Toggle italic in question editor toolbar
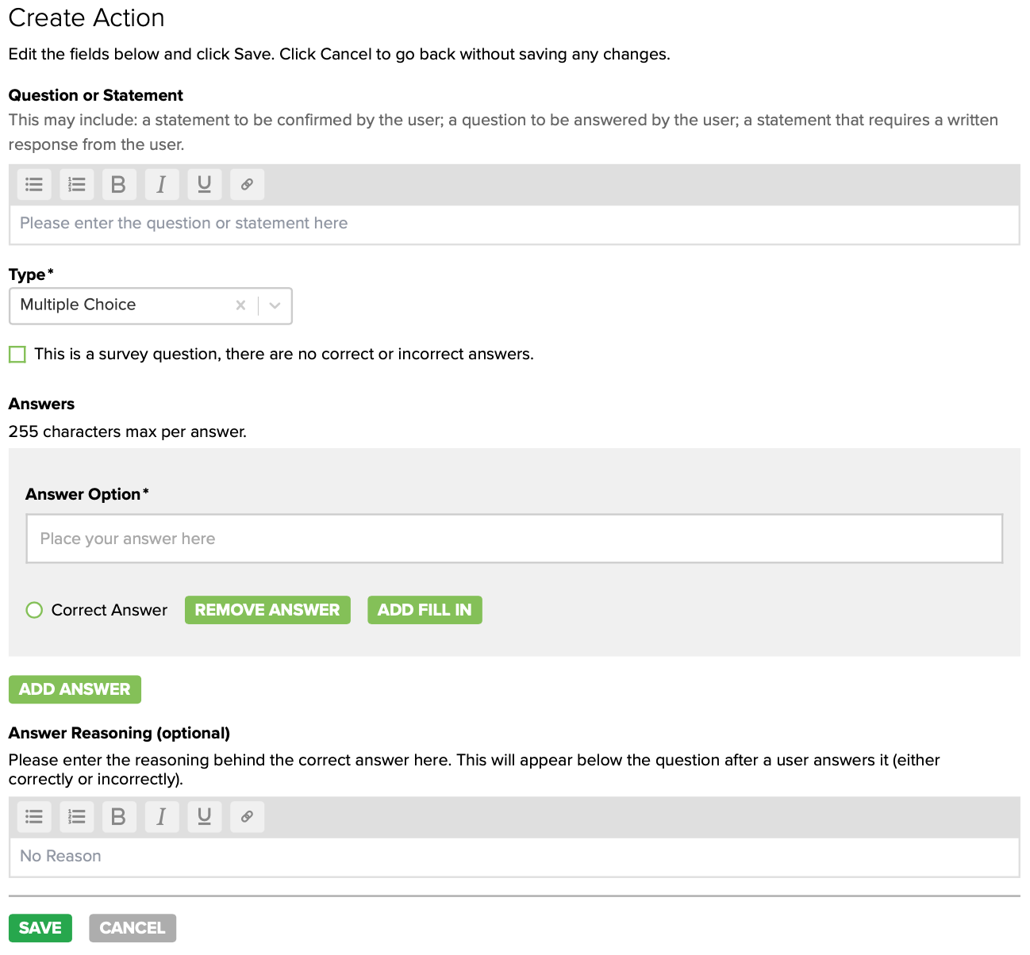Viewport: 1030px width, 955px height. coord(162,185)
